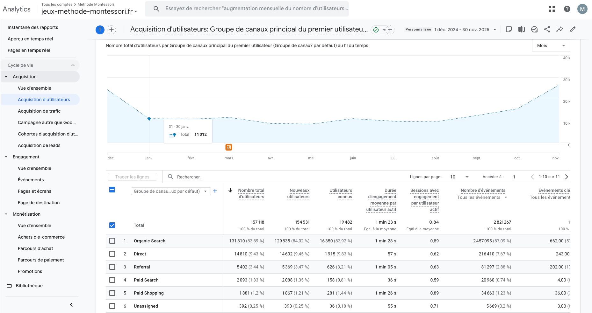This screenshot has height=313, width=592.
Task: Collapse the Acquisition tree group
Action: 6,77
